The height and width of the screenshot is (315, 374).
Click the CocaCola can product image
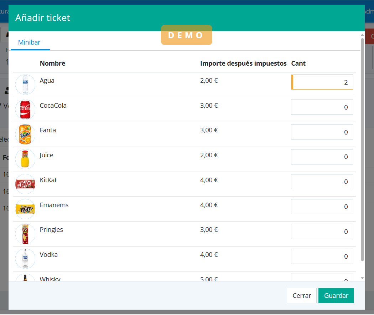[25, 110]
